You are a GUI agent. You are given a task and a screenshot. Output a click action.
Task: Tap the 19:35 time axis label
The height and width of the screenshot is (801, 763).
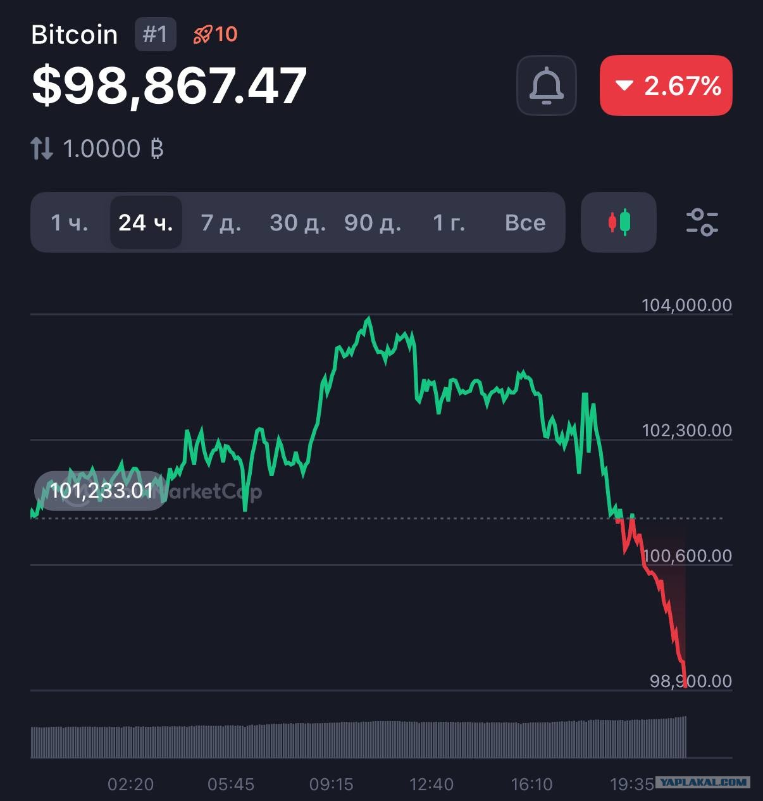tap(631, 785)
